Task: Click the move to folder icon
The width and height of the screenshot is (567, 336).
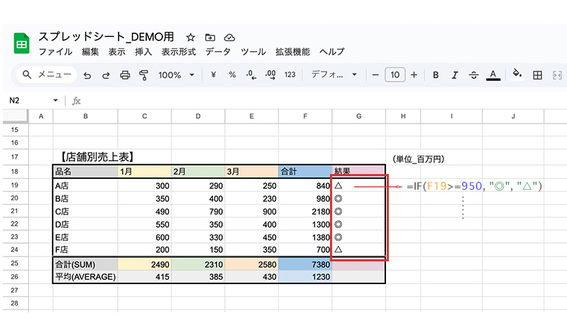Action: 209,37
